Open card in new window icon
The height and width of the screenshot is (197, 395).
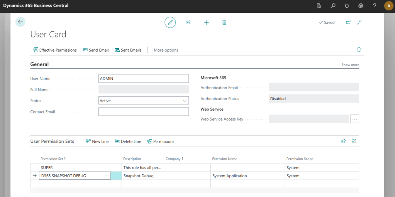click(348, 22)
